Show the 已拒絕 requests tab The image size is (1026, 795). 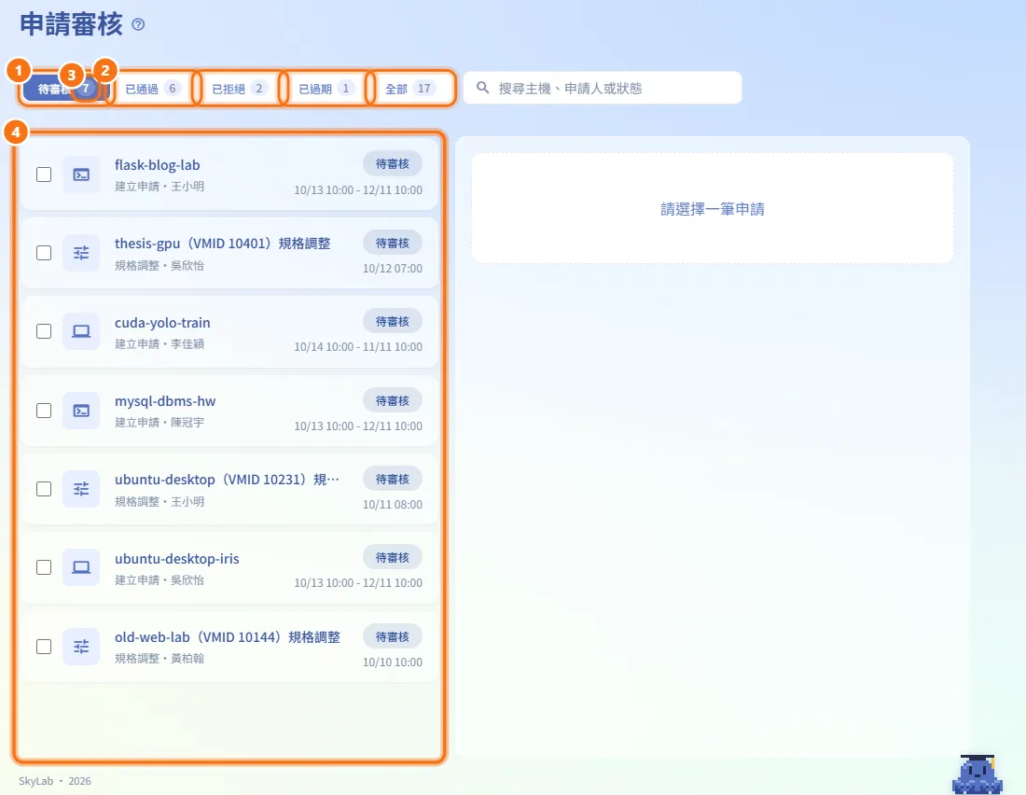click(x=240, y=89)
